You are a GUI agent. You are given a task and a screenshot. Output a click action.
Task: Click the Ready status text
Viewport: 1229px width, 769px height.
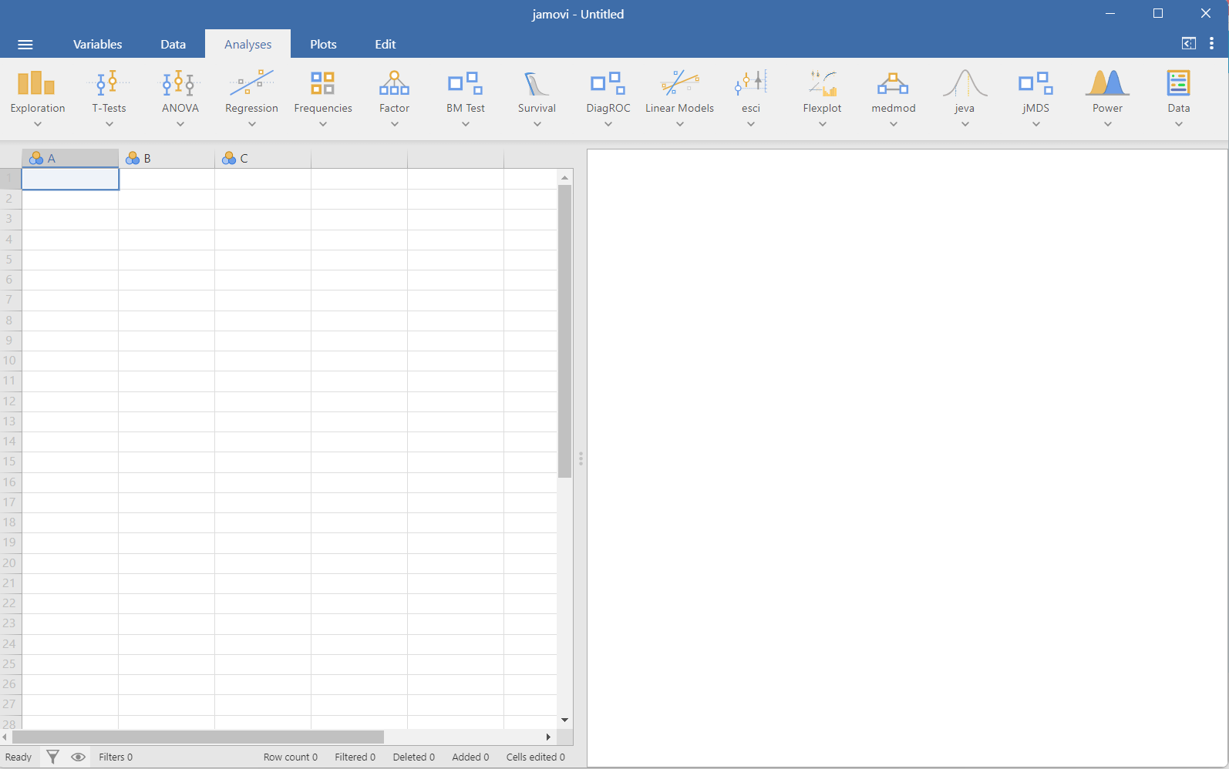19,757
